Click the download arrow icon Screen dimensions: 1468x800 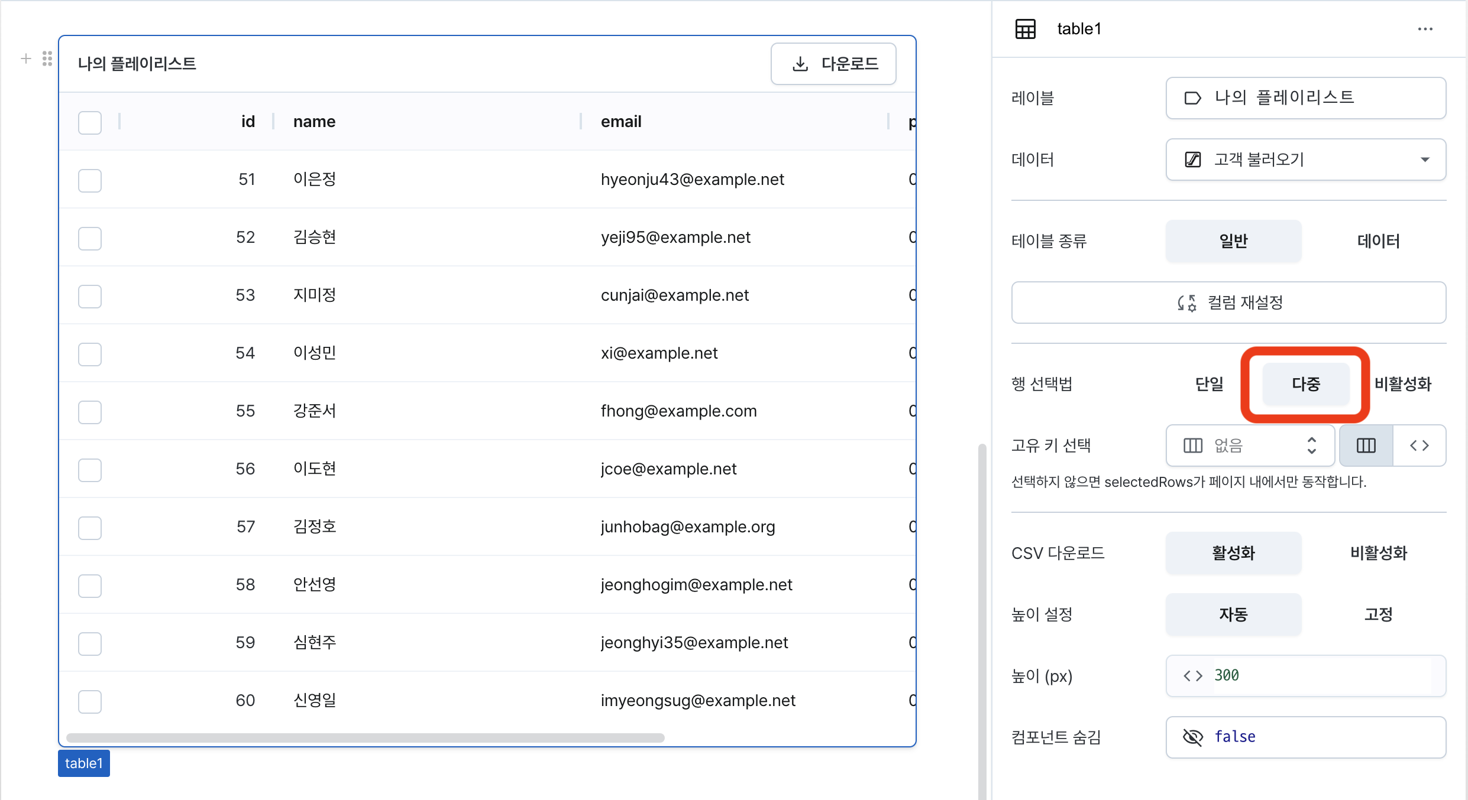click(x=800, y=64)
